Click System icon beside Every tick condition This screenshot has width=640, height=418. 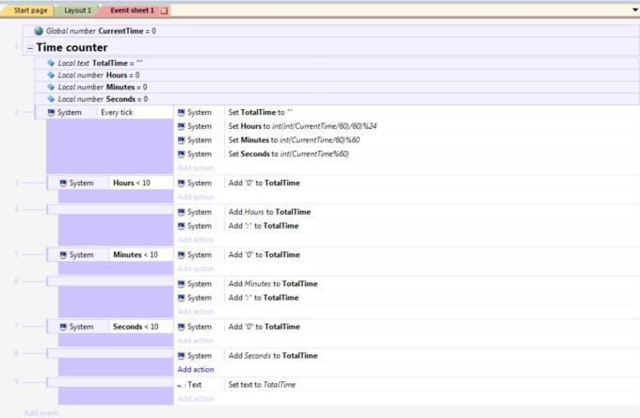(x=52, y=112)
